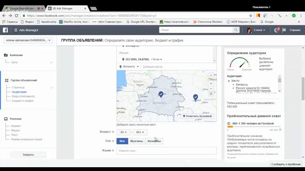Close the Ads Manager browser tab
Image resolution: width=305 pixels, height=171 pixels.
pyautogui.click(x=85, y=9)
